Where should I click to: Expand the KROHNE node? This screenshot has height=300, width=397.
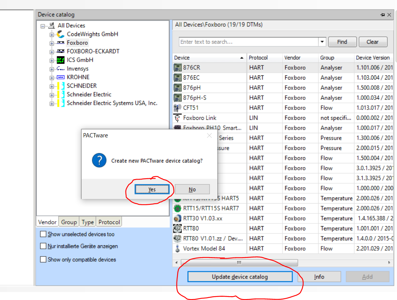pos(52,78)
